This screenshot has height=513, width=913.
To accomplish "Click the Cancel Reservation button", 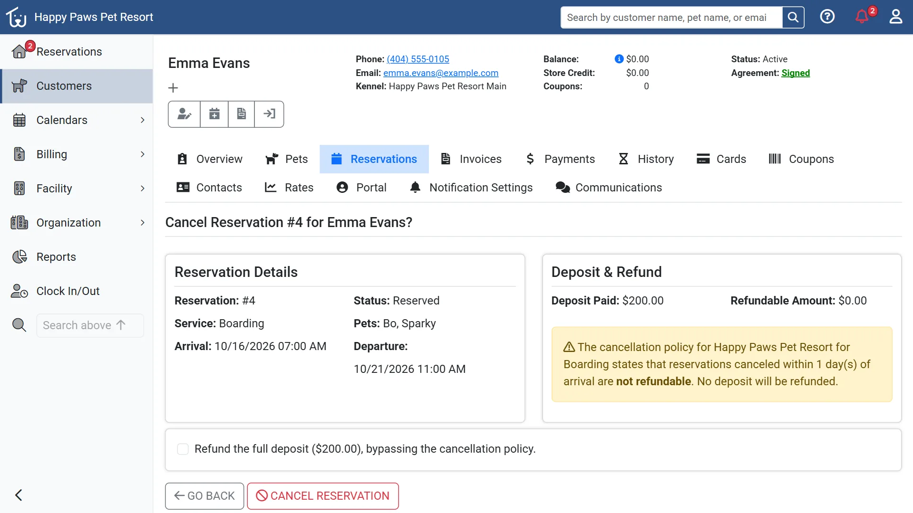I will pyautogui.click(x=323, y=496).
